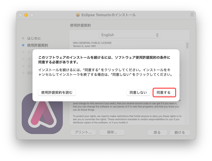Click 'GNU GENERAL PUBLIC LICENSE' heading text
This screenshot has height=161, width=212.
92,43
